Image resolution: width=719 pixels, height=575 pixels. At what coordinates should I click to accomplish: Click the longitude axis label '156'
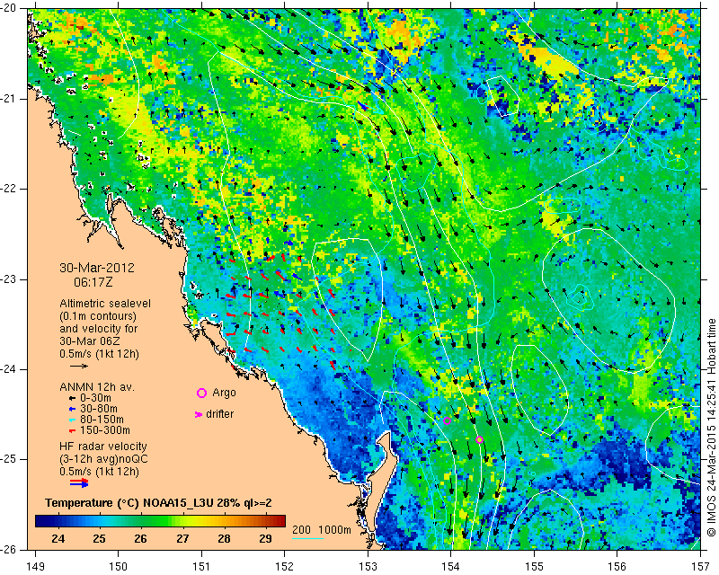click(x=617, y=566)
